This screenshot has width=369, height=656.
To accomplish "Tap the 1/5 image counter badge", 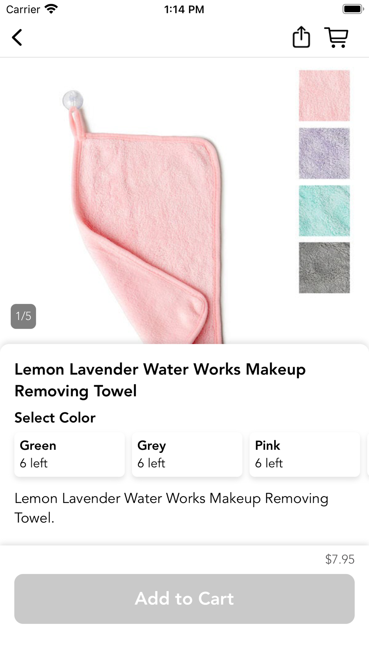I will (x=23, y=316).
